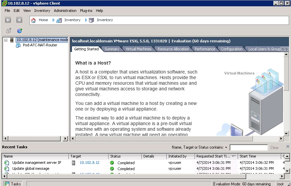Select the Pod-ATC-NAT-Router virtual machine
This screenshot has width=291, height=186.
pos(39,45)
